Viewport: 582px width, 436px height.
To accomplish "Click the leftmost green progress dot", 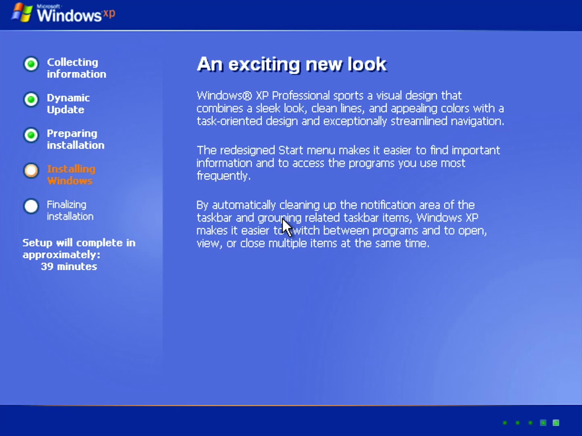I will [x=505, y=423].
